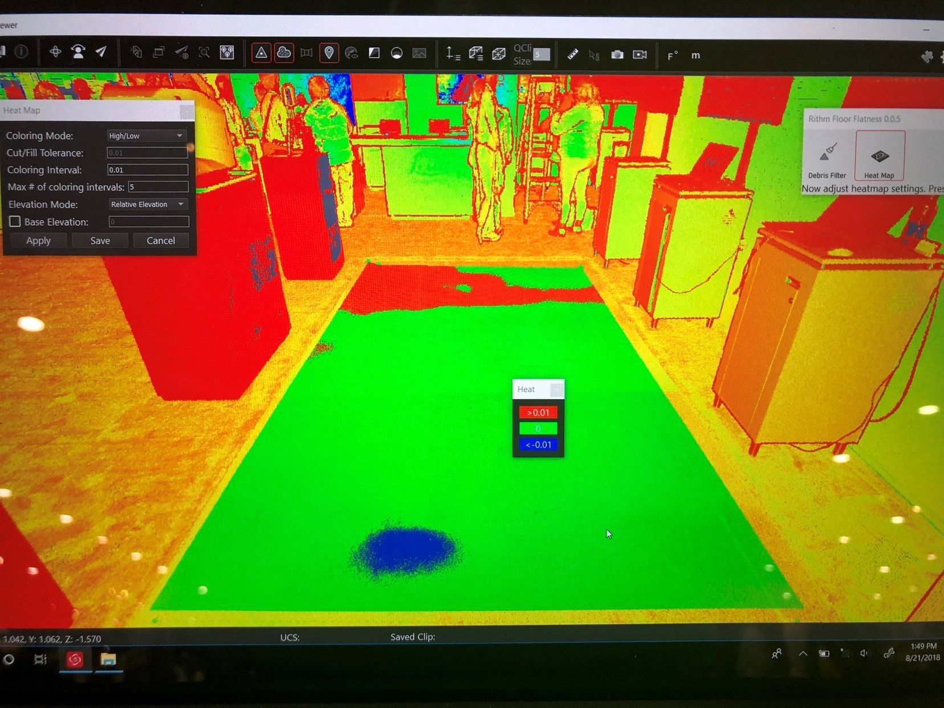Select the orbit navigation tool
The width and height of the screenshot is (944, 708).
55,52
